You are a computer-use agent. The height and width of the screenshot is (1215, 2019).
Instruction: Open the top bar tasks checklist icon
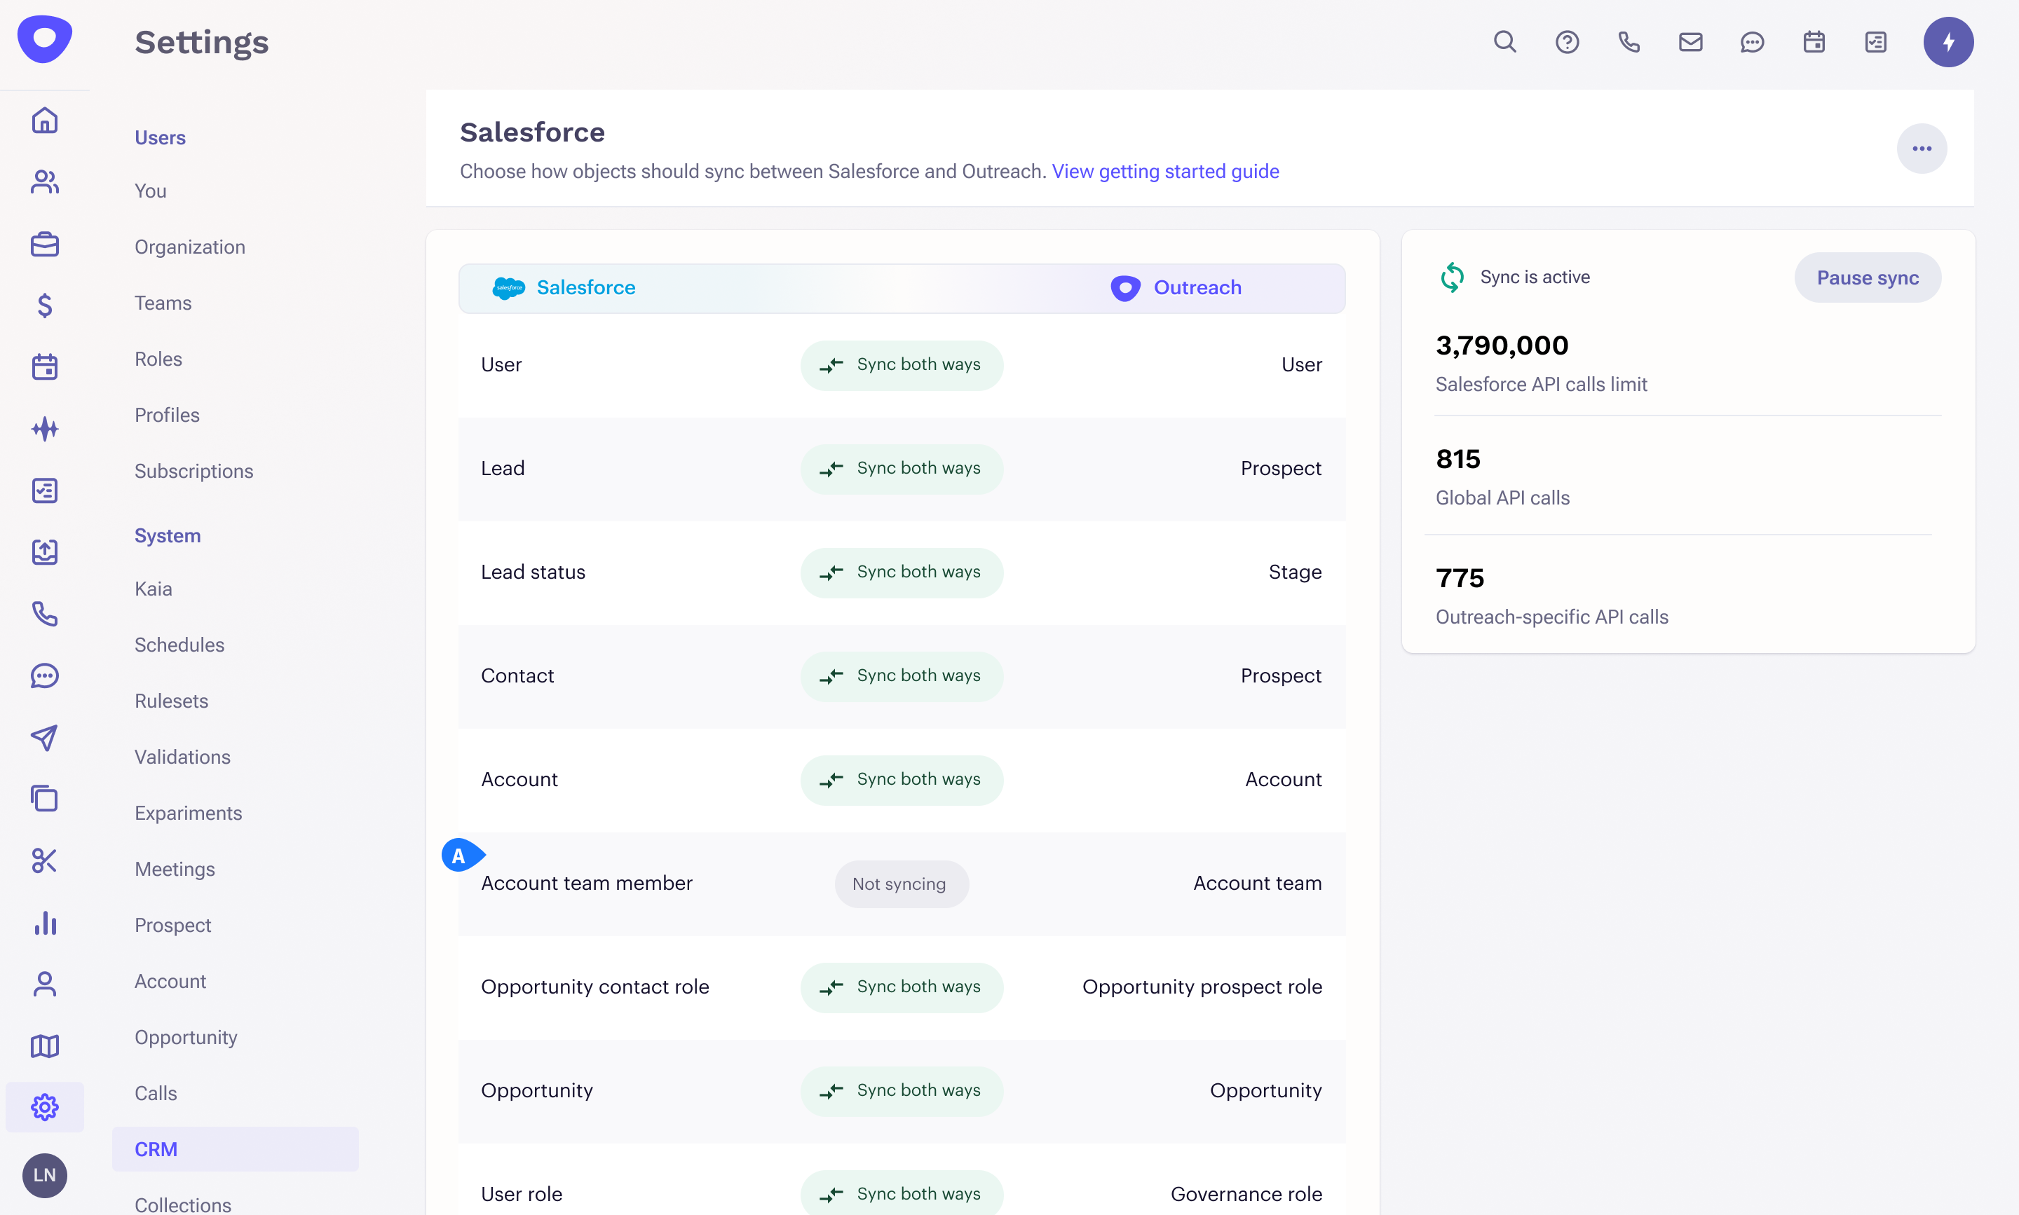pos(1876,42)
